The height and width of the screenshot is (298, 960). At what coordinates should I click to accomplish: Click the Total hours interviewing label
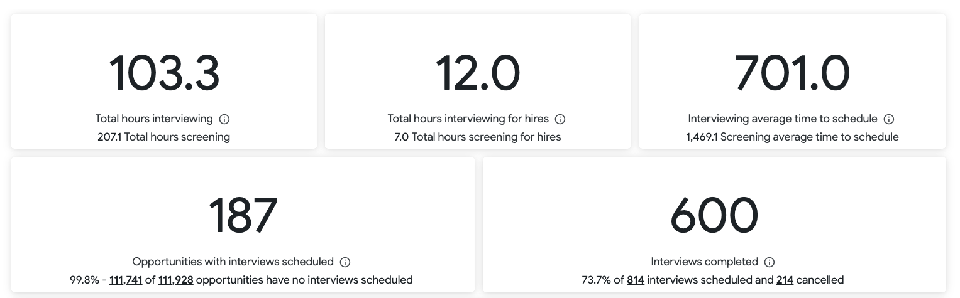point(154,119)
